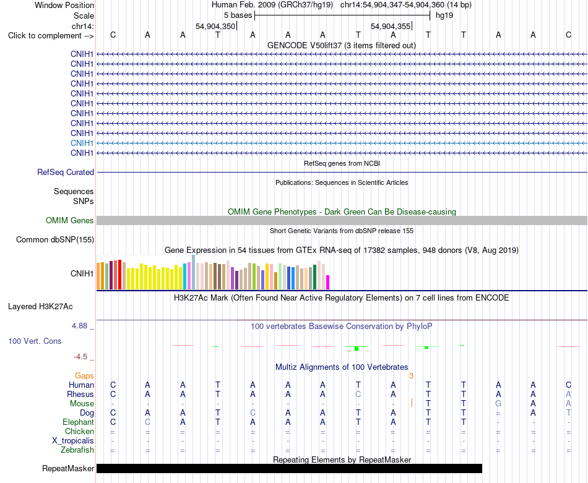Screen dimensions: 588x483
Task: Click 'Repeating Elements by RepeatMasker' title
Action: [342, 459]
